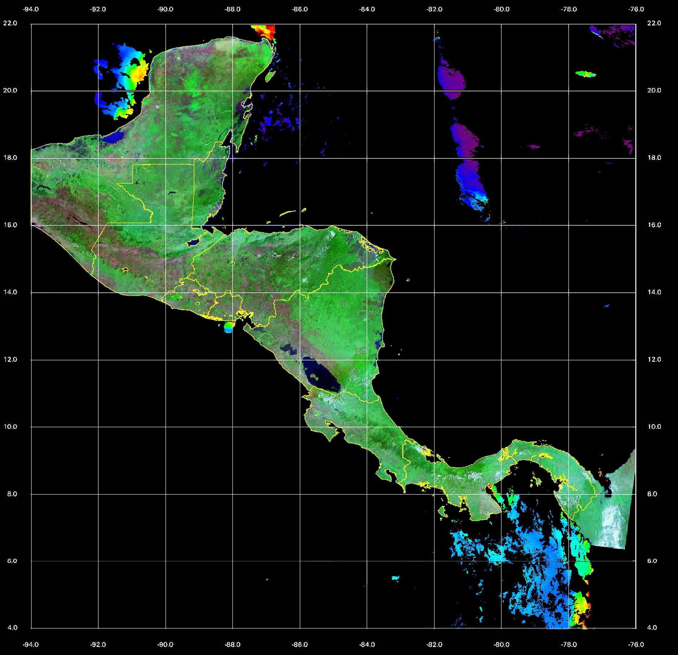Click the "-88.0" label on the top axis

233,9
